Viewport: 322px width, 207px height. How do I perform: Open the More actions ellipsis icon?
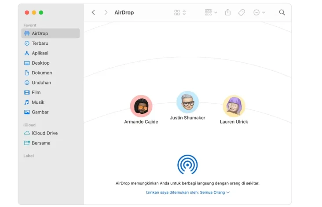pos(256,12)
